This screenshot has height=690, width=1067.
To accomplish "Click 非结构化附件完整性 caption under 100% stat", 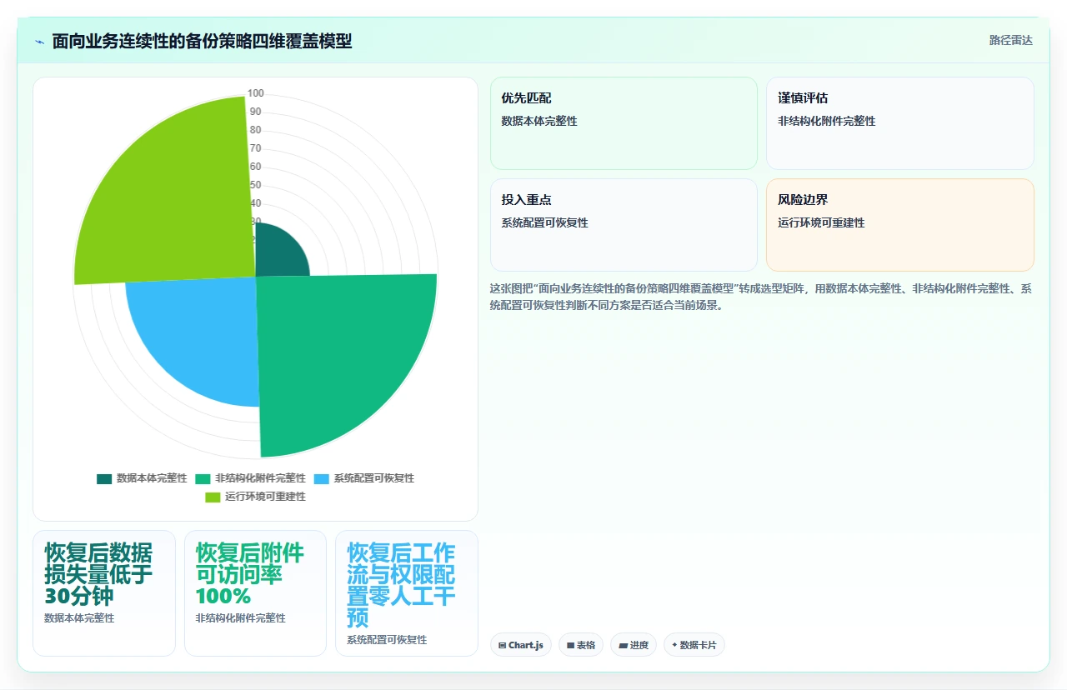I will point(241,618).
